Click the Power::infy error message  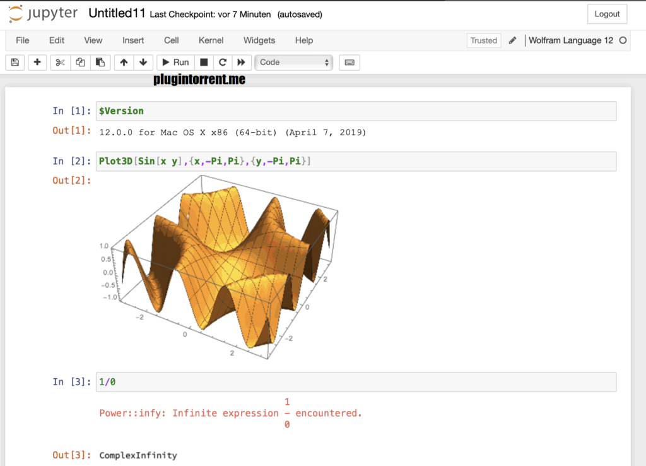pos(231,413)
